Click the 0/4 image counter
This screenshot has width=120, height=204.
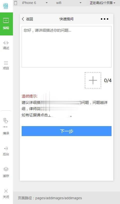click(108, 80)
